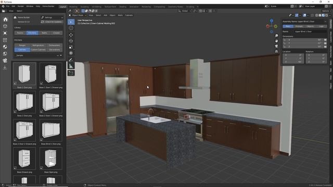Click the assembly Name input field
Image resolution: width=333 pixels, height=187 pixels.
pyautogui.click(x=310, y=31)
